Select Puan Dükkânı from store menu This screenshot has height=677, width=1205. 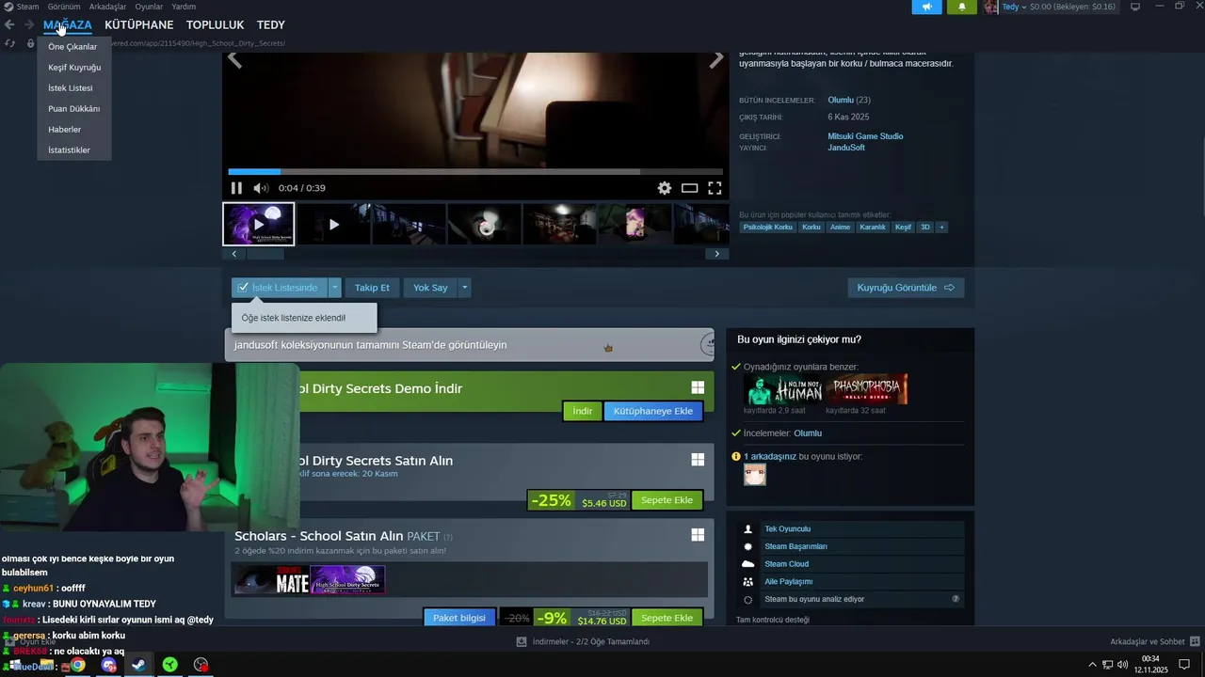click(x=74, y=109)
